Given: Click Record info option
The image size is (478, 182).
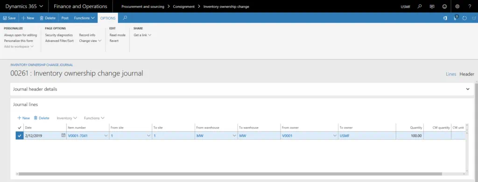Looking at the screenshot, I should pos(87,35).
